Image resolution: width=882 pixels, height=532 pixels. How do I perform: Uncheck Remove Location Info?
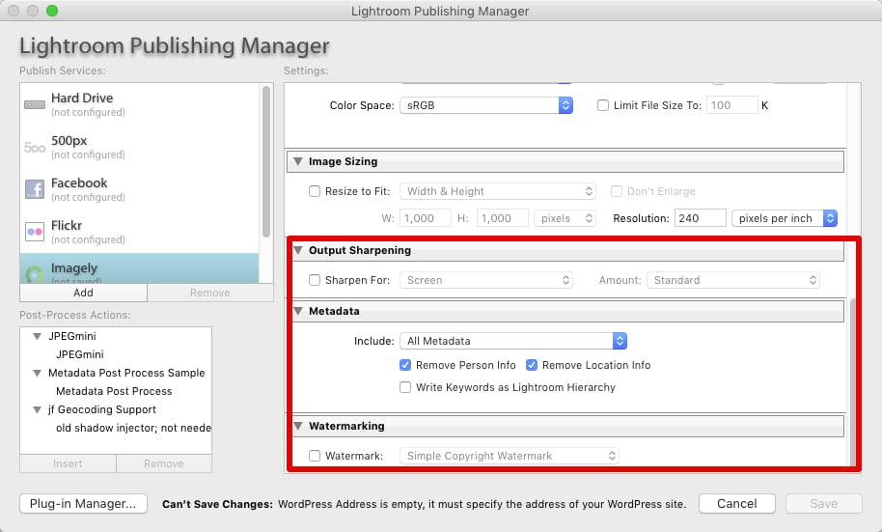[x=532, y=365]
